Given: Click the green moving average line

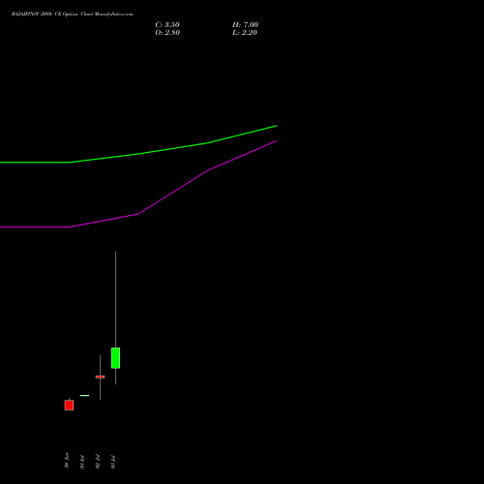Looking at the screenshot, I should point(138,154).
